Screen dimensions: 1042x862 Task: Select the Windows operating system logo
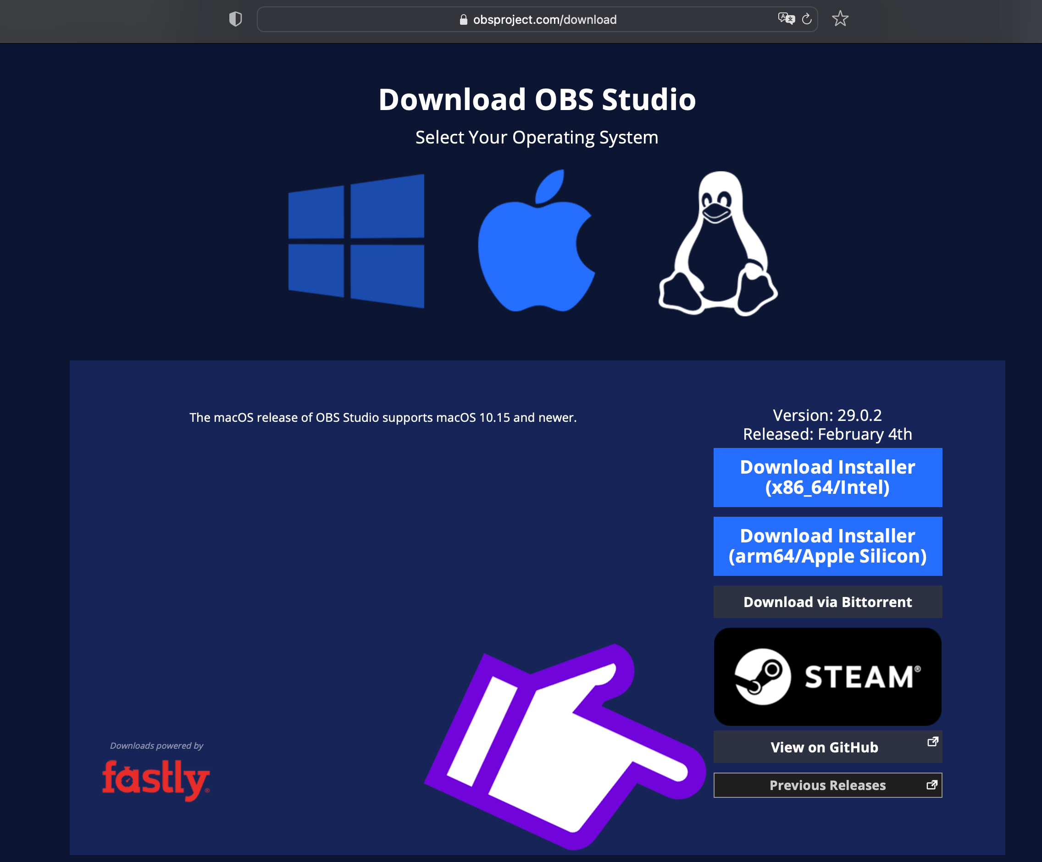click(356, 241)
